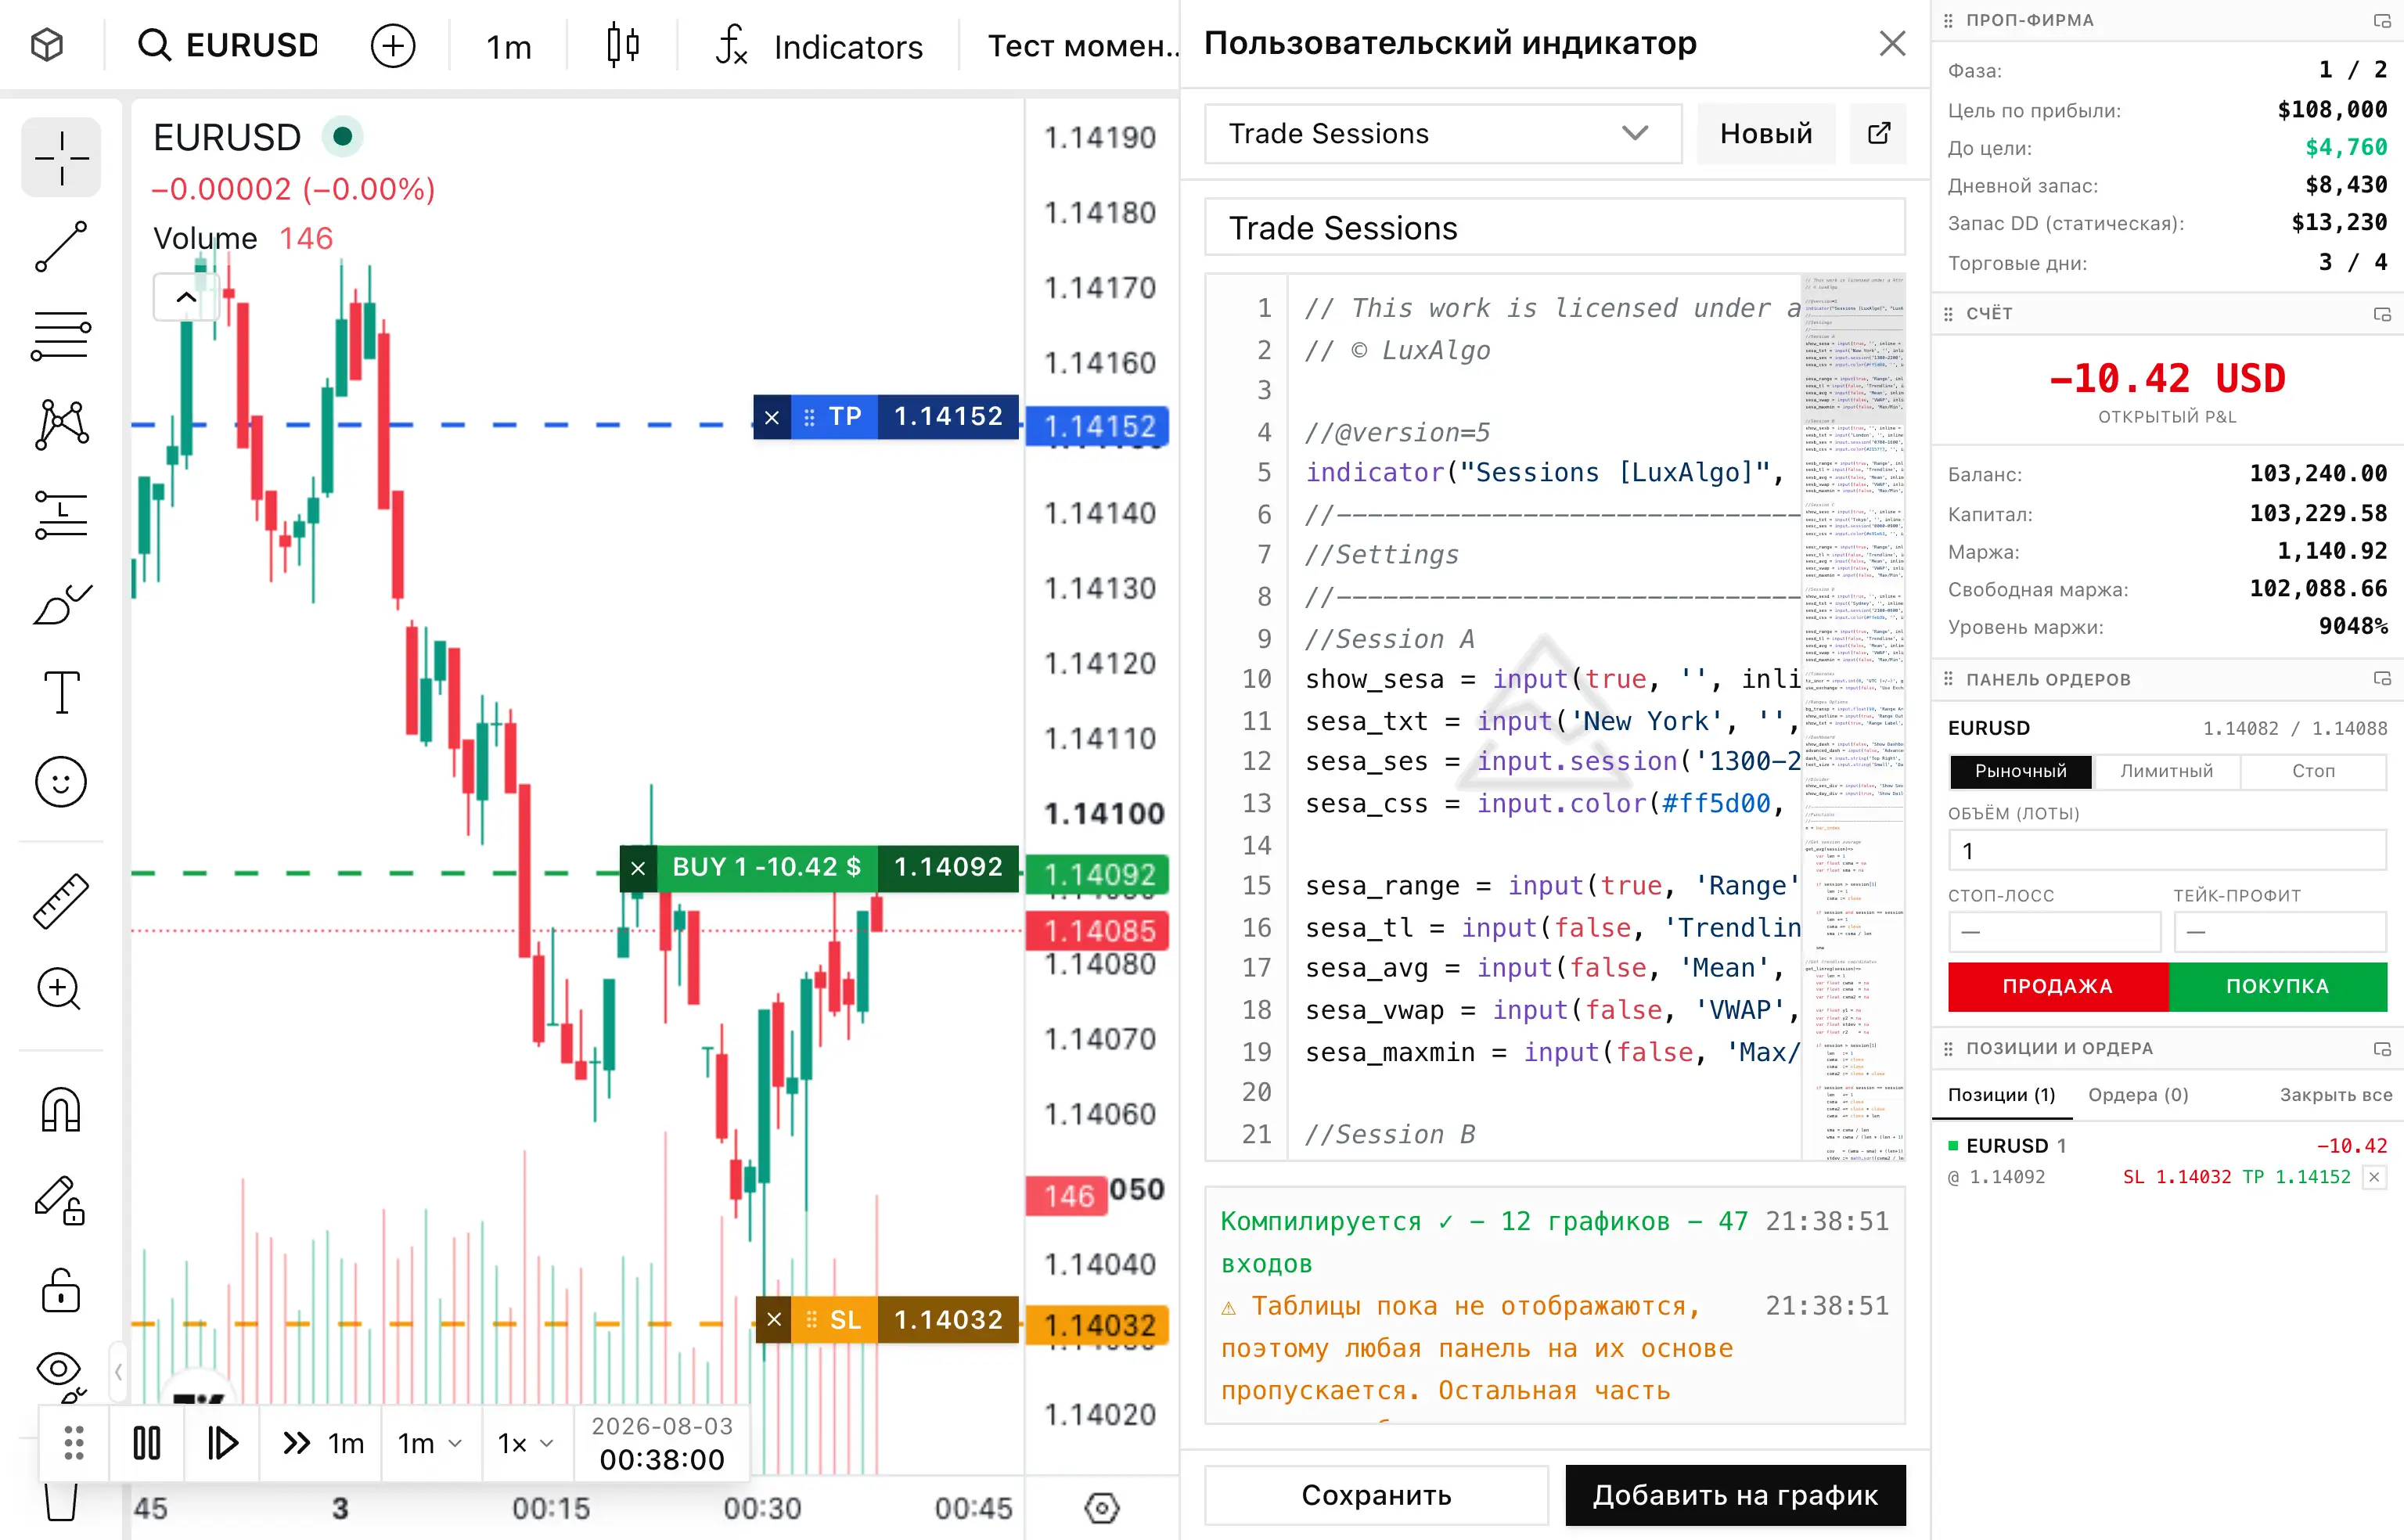
Task: Click the Добавить на график button
Action: (x=1735, y=1495)
